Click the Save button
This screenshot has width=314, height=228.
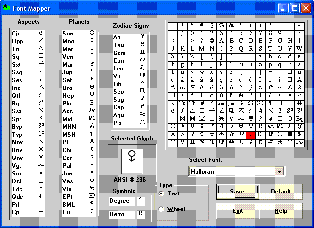pyautogui.click(x=237, y=192)
